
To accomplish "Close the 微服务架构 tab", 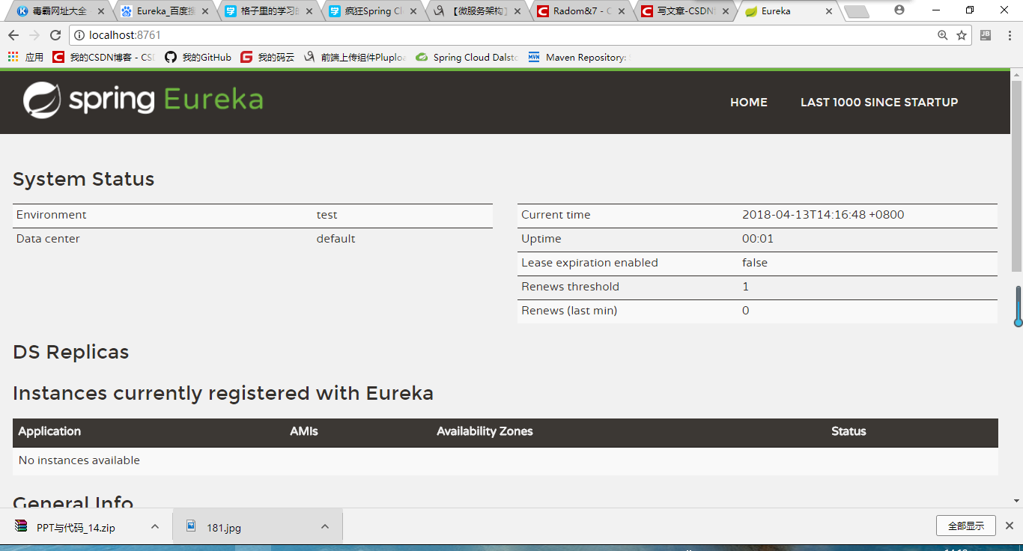I will (517, 11).
